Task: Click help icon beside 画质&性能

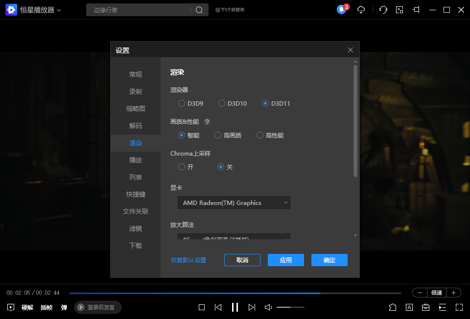Action: pos(207,122)
